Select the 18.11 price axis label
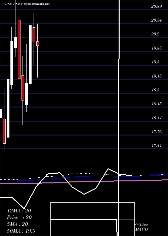Screen dimensions: 168x236 (157, 118)
